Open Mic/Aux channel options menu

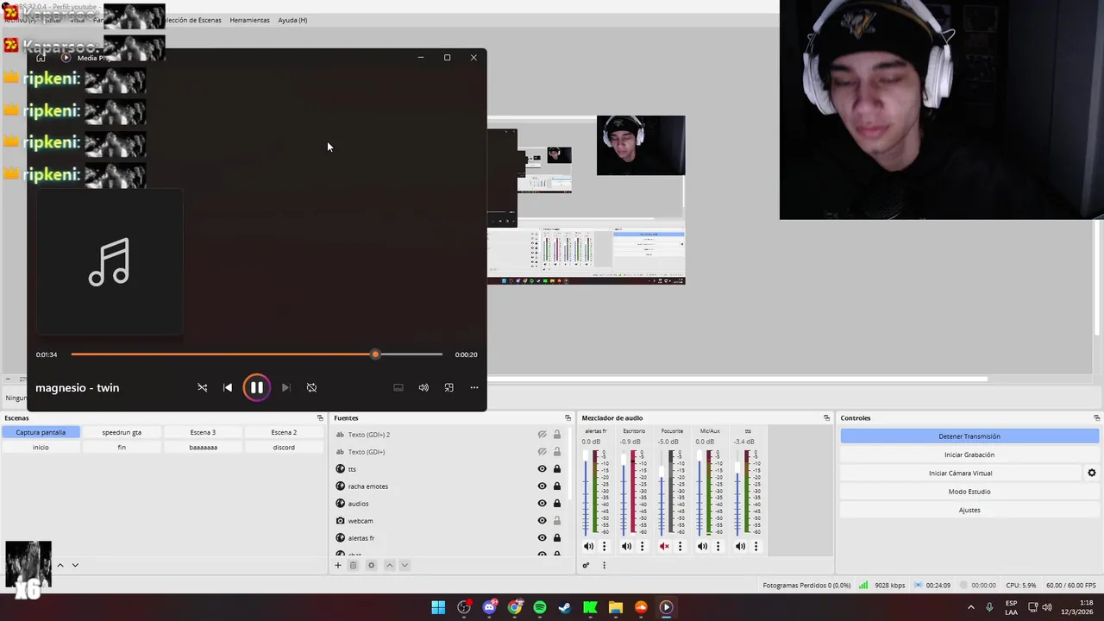[x=718, y=546]
